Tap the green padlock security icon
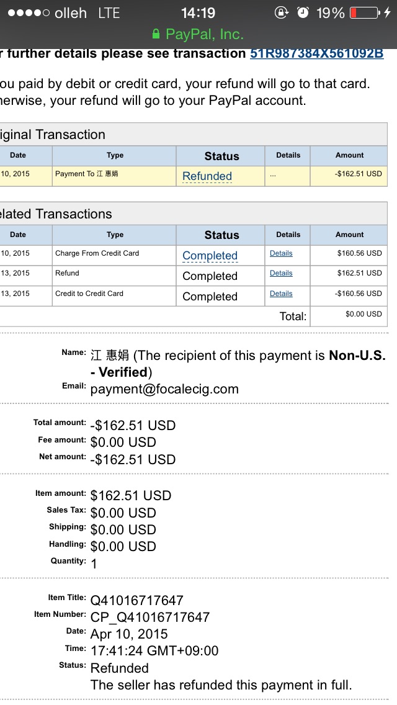 156,34
